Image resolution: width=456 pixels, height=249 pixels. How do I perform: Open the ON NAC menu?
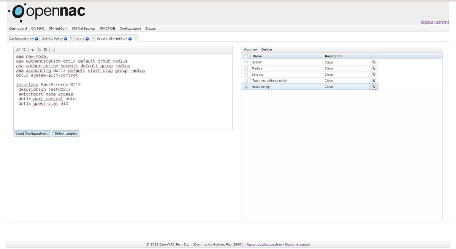(38, 29)
